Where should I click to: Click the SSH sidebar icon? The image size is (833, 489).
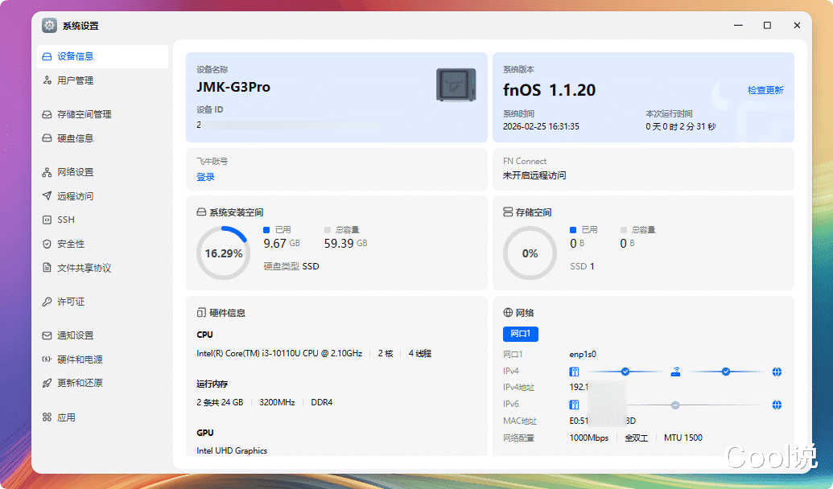[x=47, y=220]
